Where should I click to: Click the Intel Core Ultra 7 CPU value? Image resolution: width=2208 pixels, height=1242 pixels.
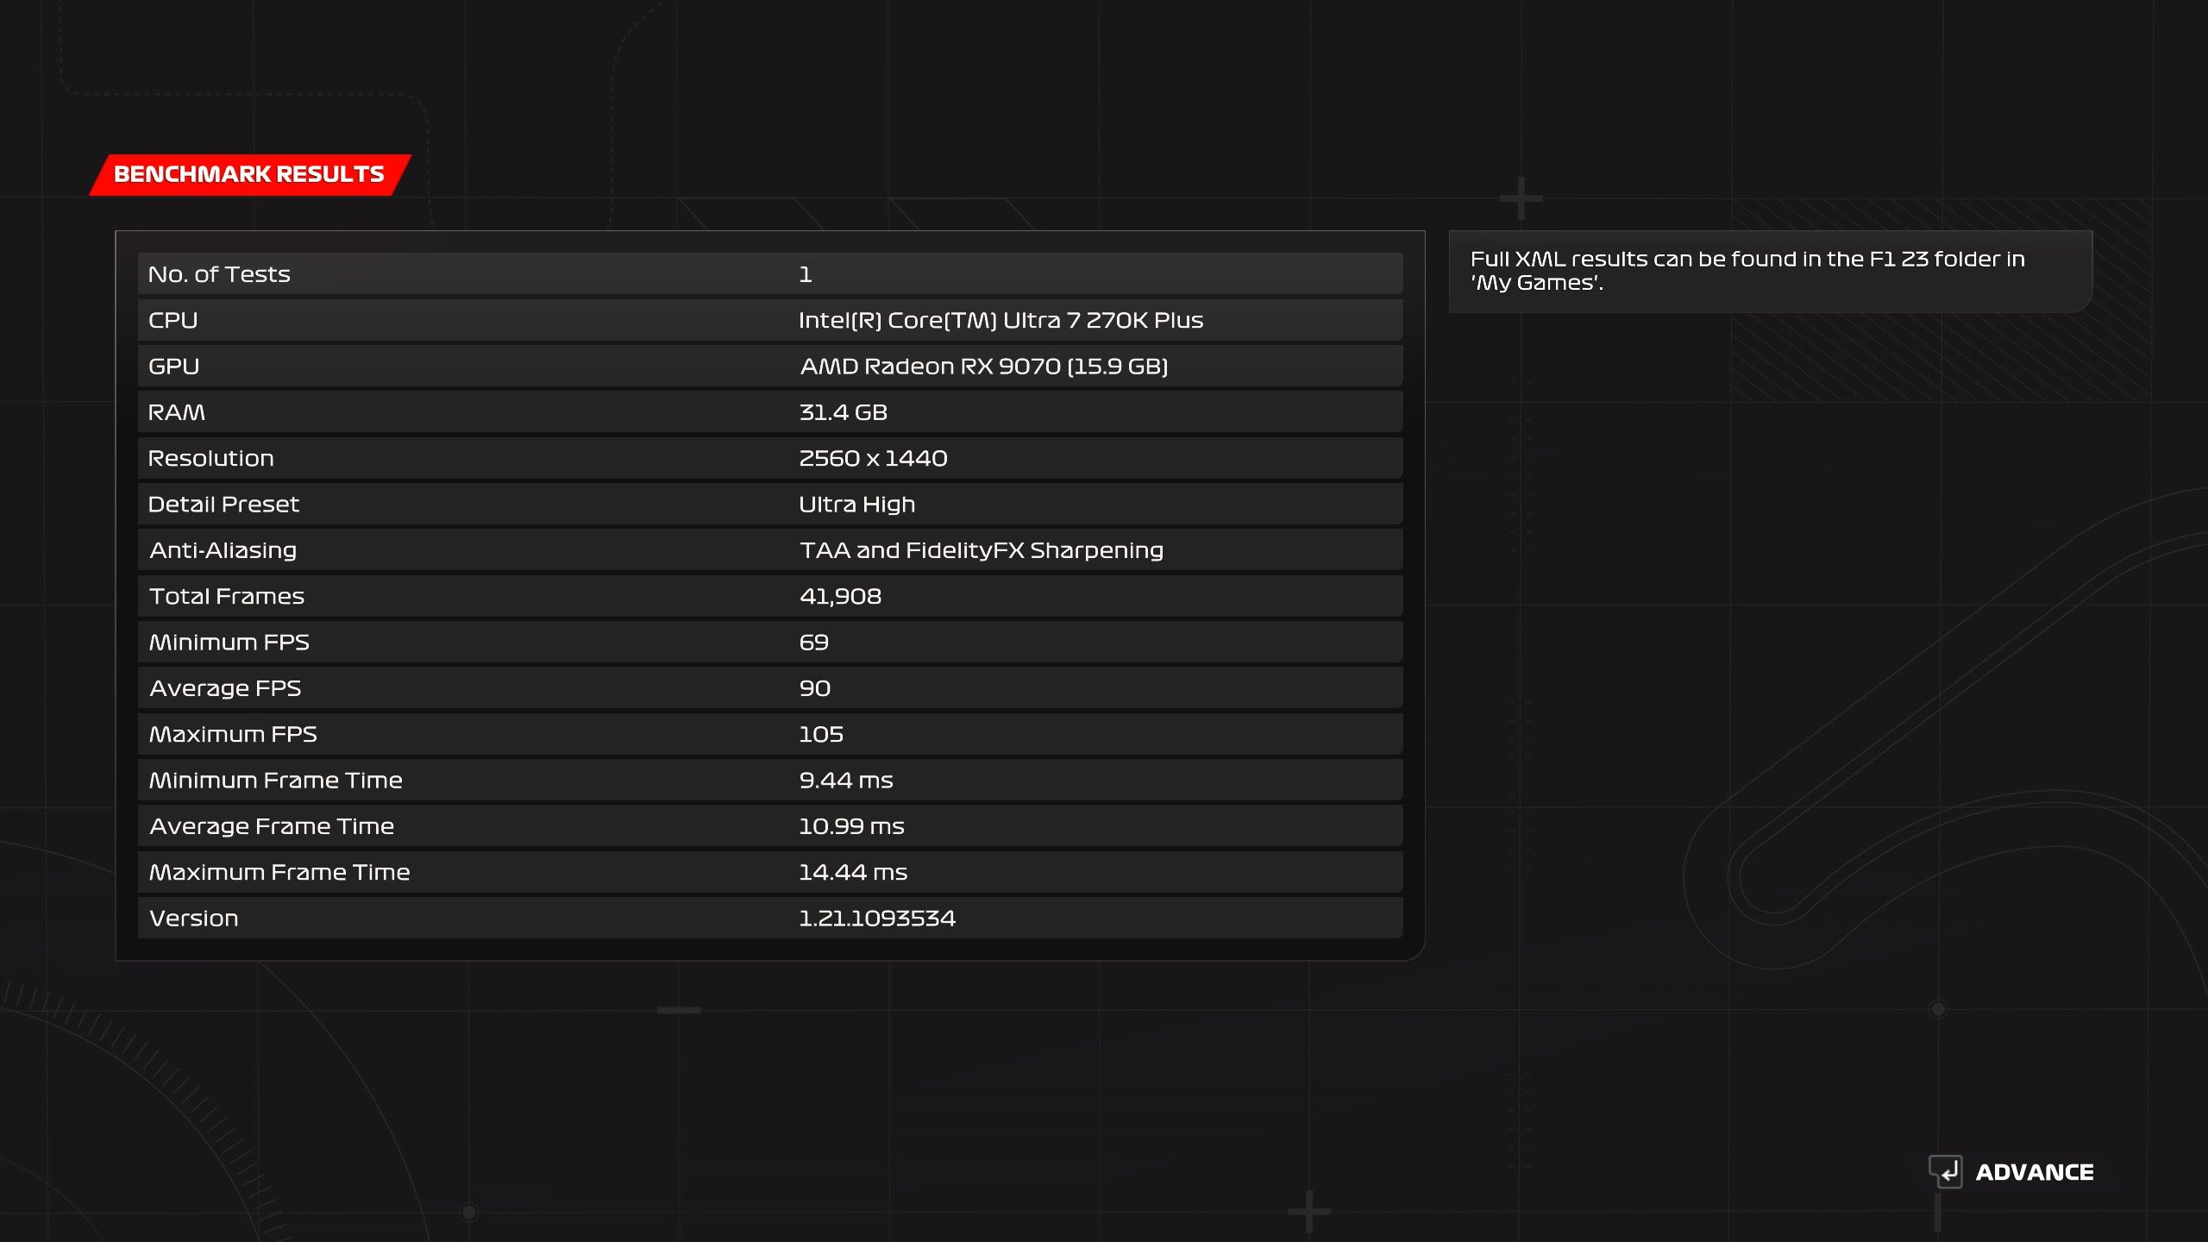tap(1000, 320)
